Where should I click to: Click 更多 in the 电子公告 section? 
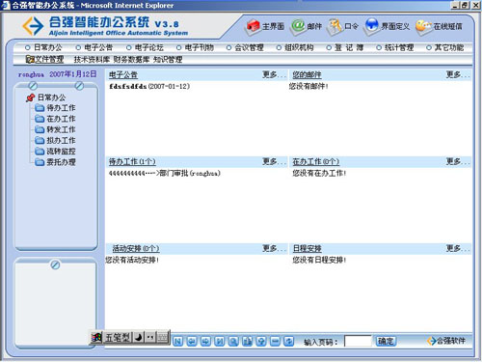[274, 75]
